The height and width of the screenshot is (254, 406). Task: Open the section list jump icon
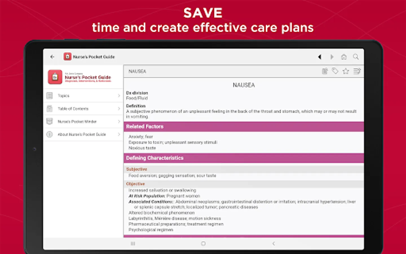357,71
